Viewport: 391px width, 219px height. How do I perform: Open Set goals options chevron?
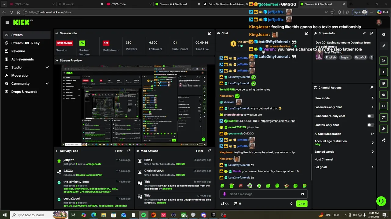pyautogui.click(x=372, y=167)
